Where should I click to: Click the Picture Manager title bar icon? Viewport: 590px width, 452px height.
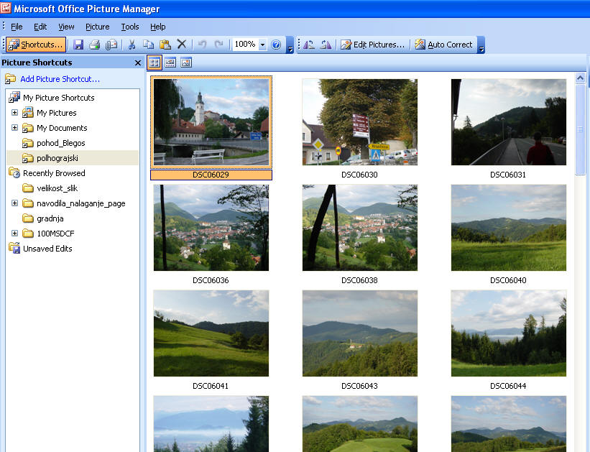click(6, 9)
